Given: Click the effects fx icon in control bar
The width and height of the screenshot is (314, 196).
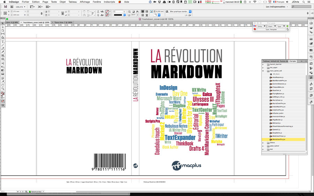Looking at the screenshot, I should (137, 11).
